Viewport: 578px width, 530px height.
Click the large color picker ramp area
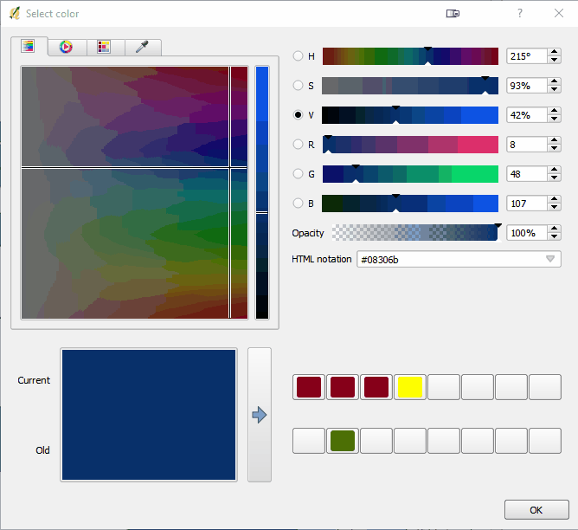(x=134, y=192)
